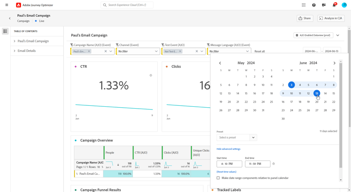The height and width of the screenshot is (192, 351).
Task: Open the Channel filter dropdown
Action: pyautogui.click(x=156, y=52)
